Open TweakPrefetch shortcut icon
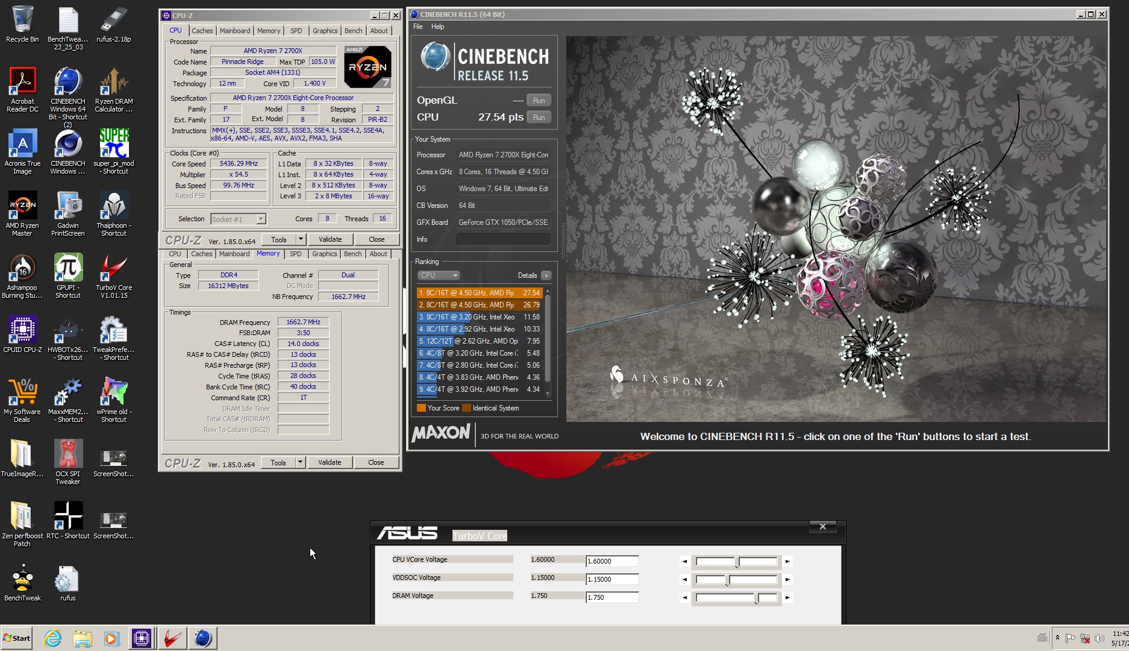The image size is (1129, 651). 113,338
